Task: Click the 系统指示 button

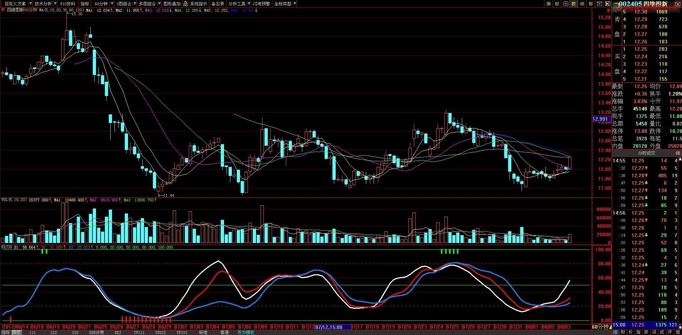Action: pos(198,4)
